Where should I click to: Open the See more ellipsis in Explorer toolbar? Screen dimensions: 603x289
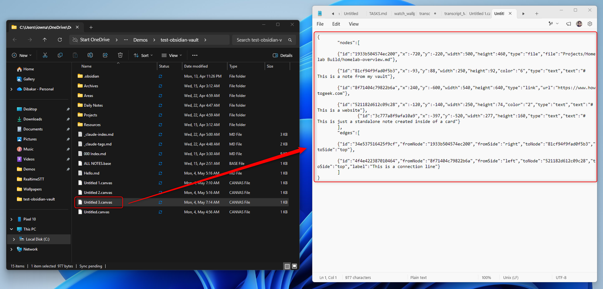[195, 55]
